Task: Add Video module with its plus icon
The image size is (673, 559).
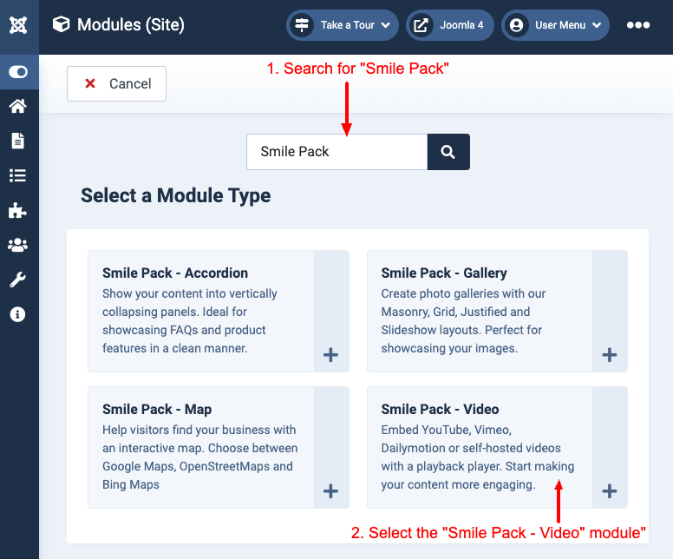Action: point(610,491)
